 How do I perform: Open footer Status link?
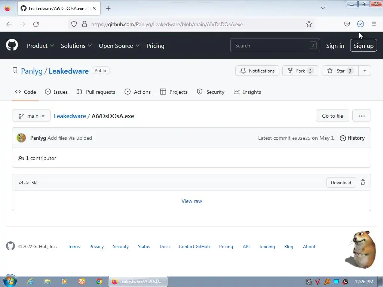point(144,247)
